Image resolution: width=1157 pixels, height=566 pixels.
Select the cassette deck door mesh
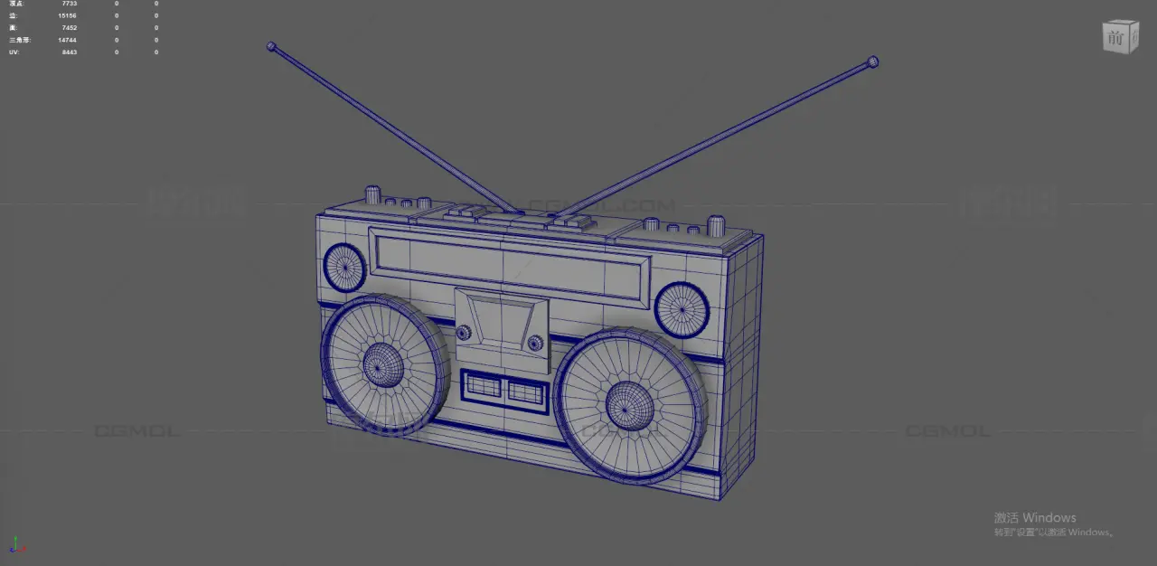pos(501,330)
